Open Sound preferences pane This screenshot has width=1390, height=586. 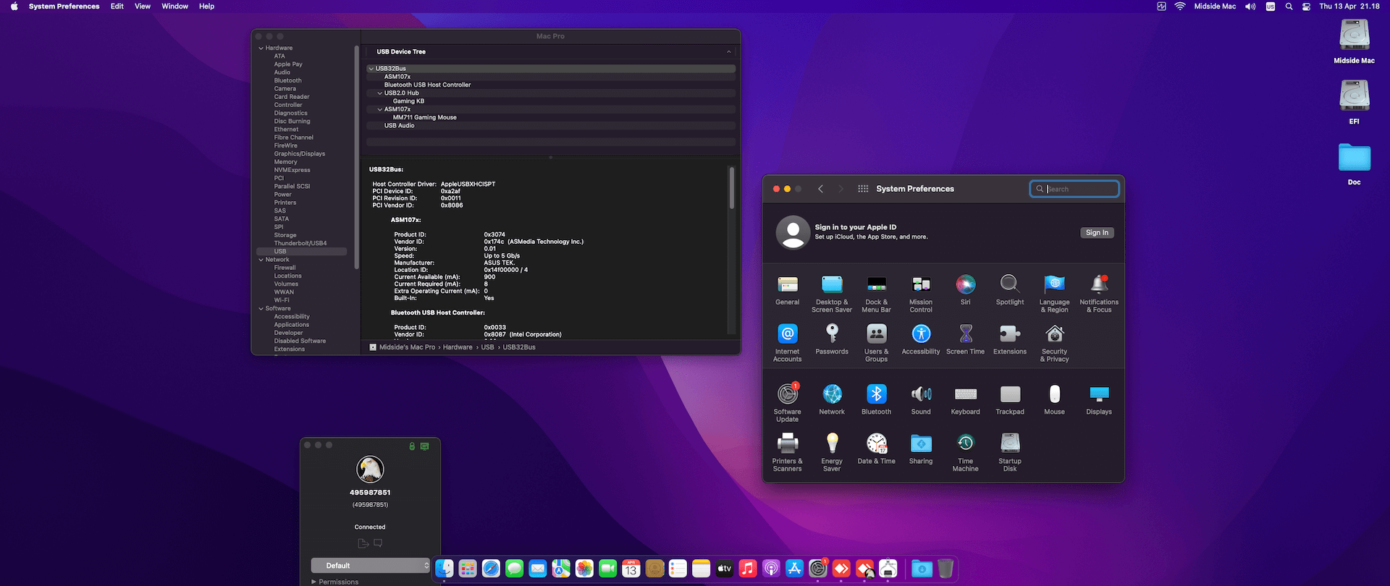(921, 399)
